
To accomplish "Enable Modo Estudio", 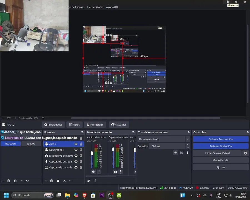I will pos(221,160).
